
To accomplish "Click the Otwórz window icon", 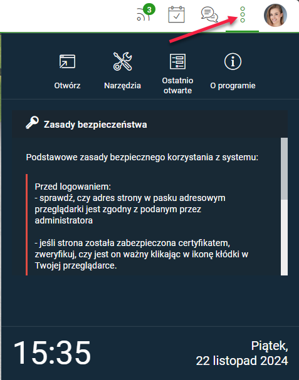I will coord(67,61).
